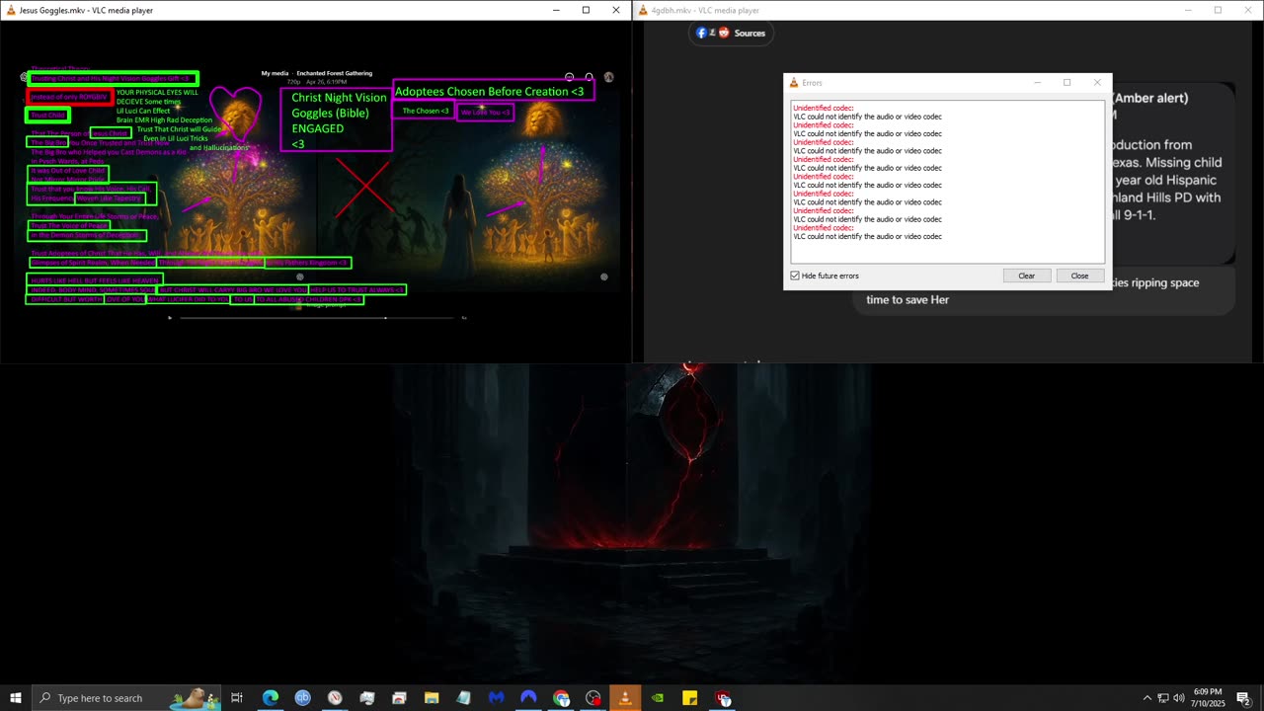Open File Explorer from the taskbar
The height and width of the screenshot is (711, 1264).
[432, 698]
